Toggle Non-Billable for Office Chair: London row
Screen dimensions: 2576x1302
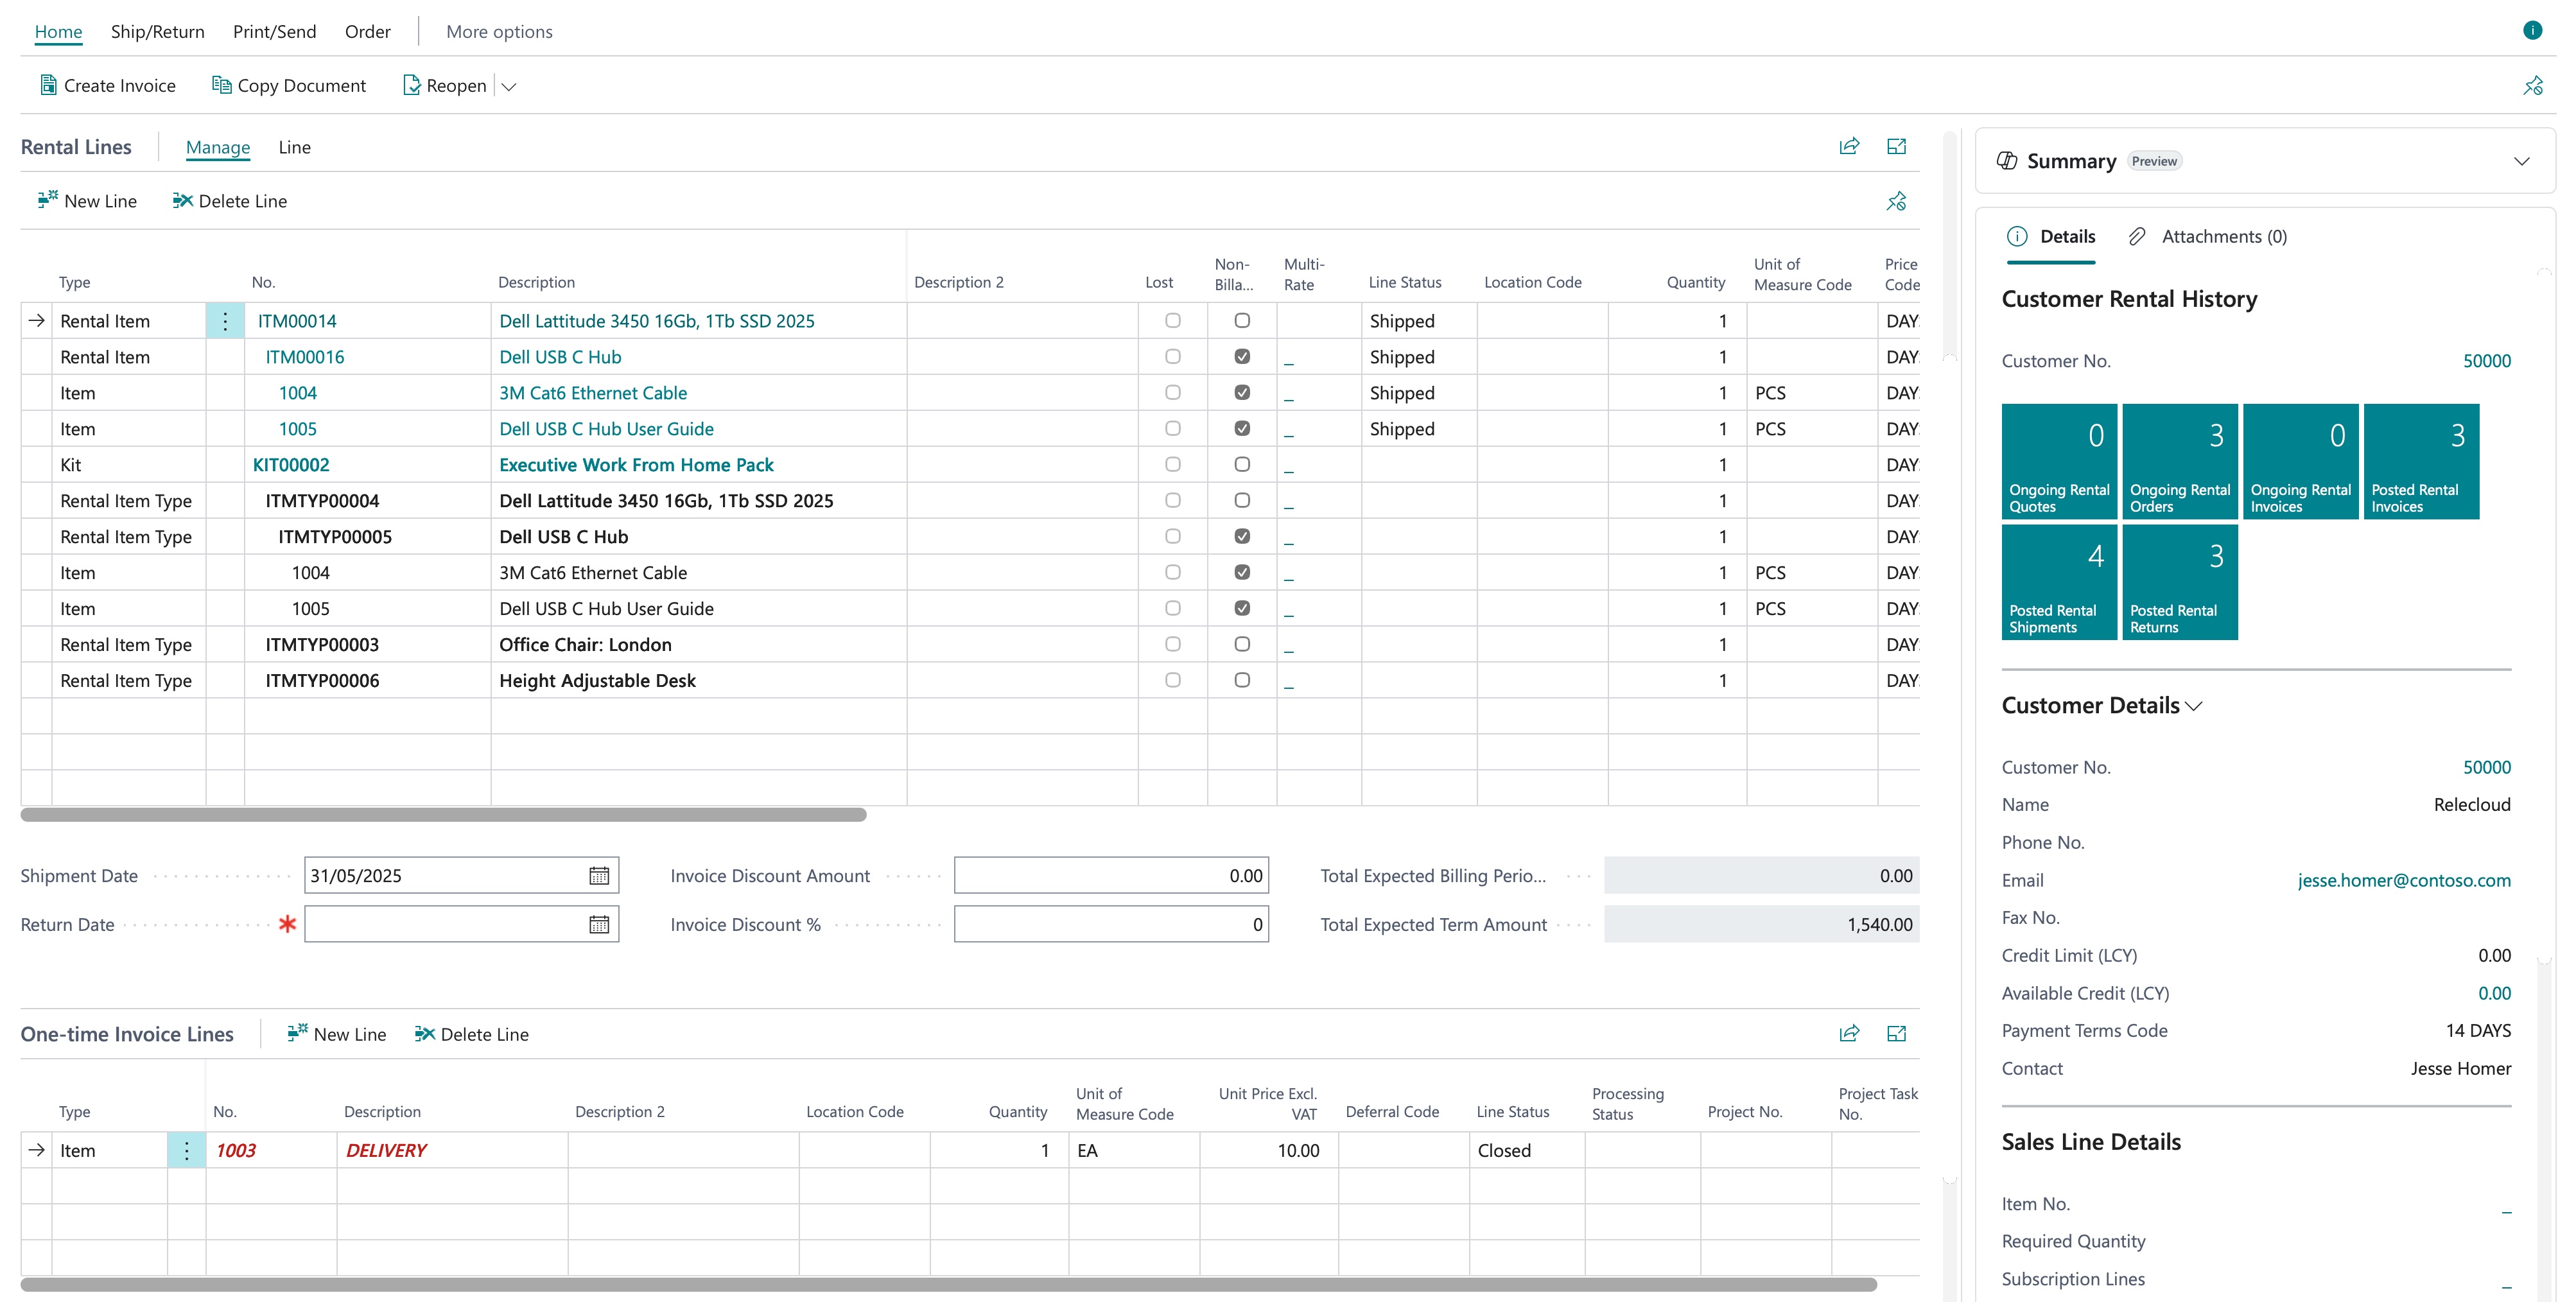click(1242, 645)
